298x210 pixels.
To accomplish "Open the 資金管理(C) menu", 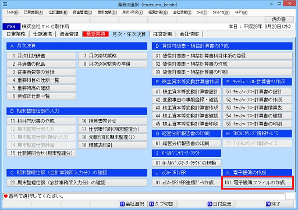I will click(x=83, y=12).
